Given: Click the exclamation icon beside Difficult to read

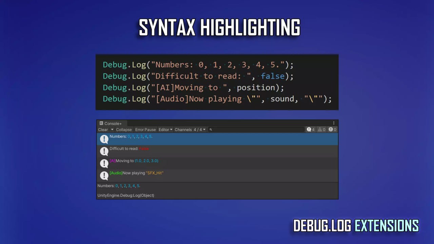Looking at the screenshot, I should tap(104, 151).
